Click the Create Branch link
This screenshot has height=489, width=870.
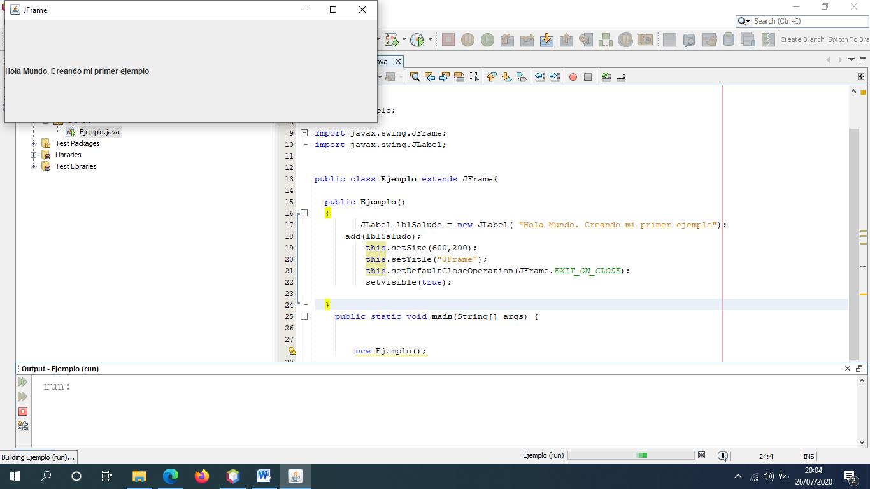pyautogui.click(x=801, y=38)
